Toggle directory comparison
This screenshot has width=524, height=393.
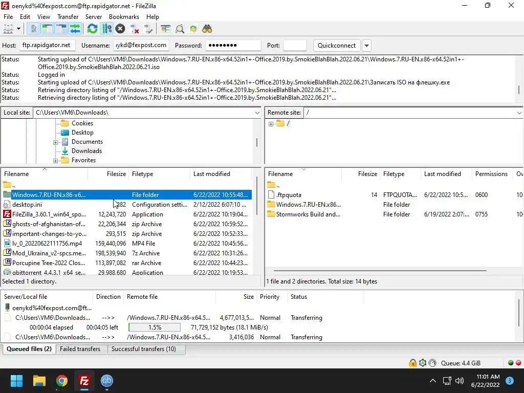pos(180,29)
